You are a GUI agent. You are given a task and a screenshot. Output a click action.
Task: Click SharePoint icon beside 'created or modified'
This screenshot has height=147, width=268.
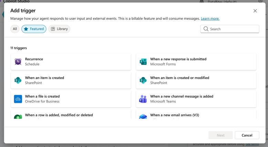pos(143,80)
